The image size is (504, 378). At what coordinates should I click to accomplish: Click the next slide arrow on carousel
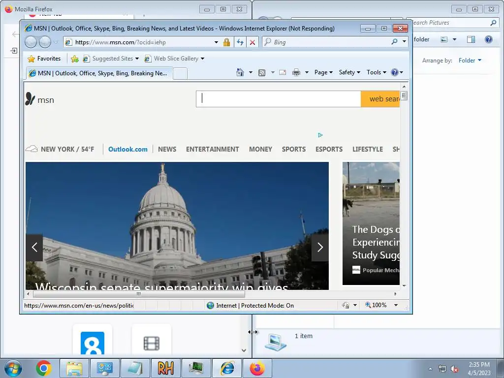tap(320, 247)
